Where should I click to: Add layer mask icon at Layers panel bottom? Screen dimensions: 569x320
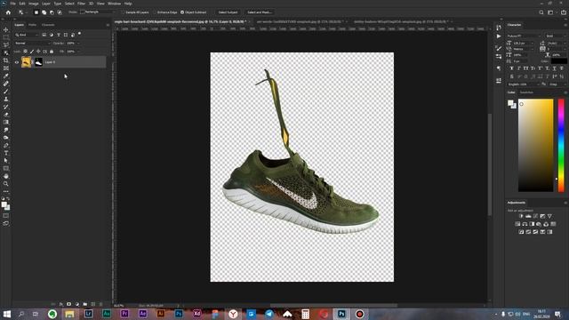click(x=69, y=304)
